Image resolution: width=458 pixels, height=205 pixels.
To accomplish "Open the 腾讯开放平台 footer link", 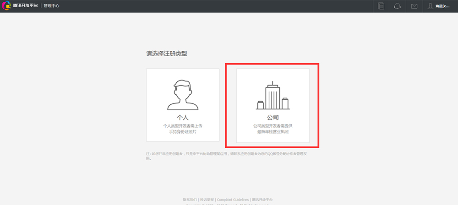I will (262, 200).
